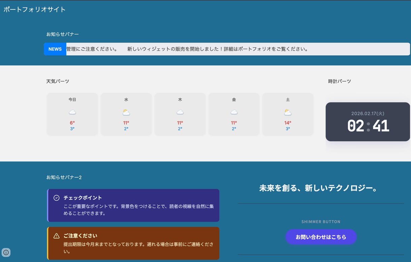Click the 木 day label
The height and width of the screenshot is (262, 411).
point(180,99)
